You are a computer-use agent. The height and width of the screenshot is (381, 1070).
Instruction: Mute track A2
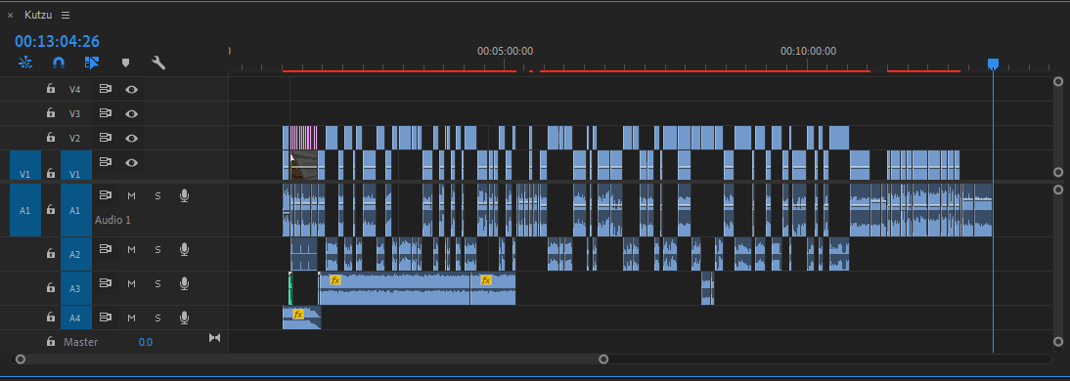tap(132, 249)
